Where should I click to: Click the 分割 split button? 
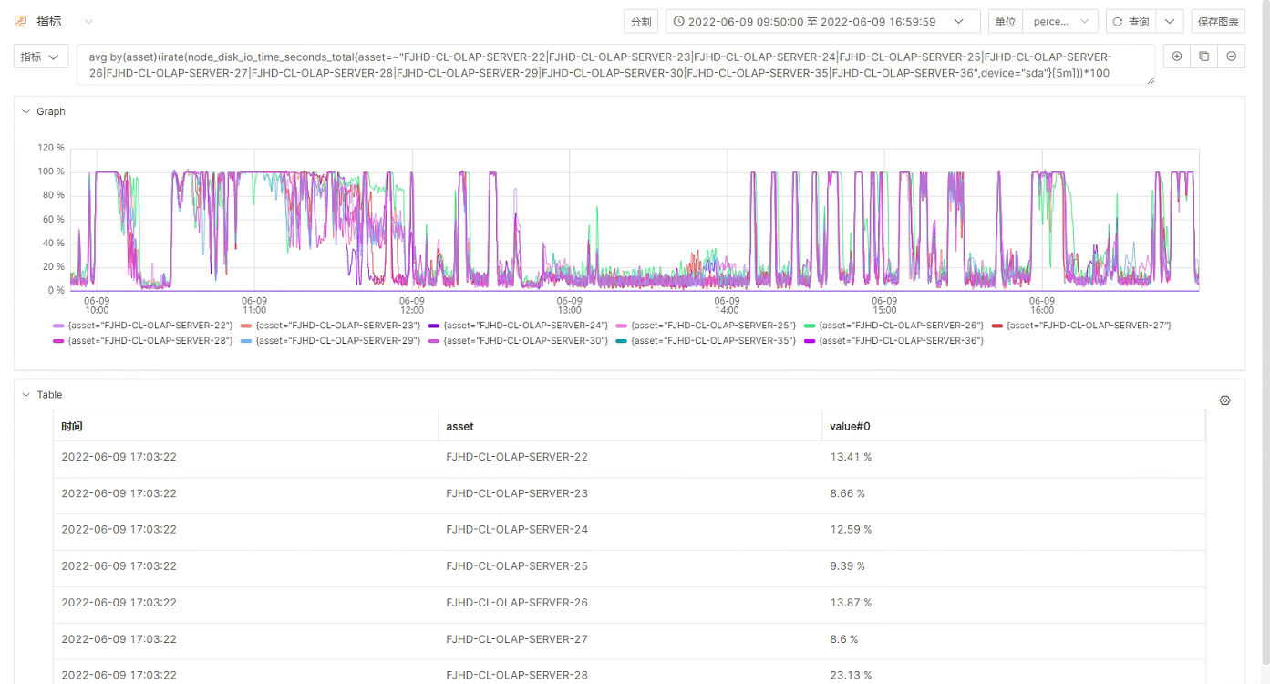click(x=641, y=21)
